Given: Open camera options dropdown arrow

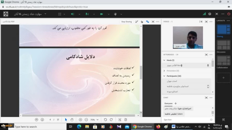Looking at the screenshot, I should (x=109, y=14).
